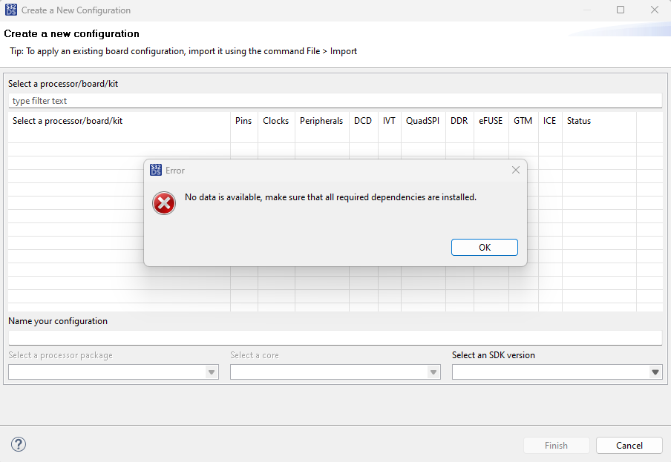Screen dimensions: 671x462
Task: Click the Name your configuration text field
Action: pyautogui.click(x=334, y=337)
